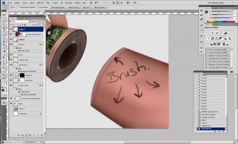Select the Magic Wand tool
Image resolution: width=238 pixels, height=144 pixels.
[4, 25]
